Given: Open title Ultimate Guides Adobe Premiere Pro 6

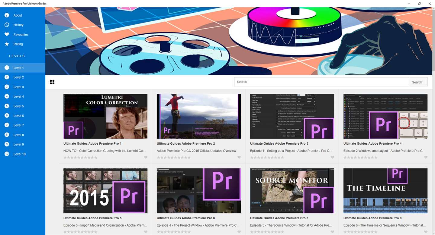Looking at the screenshot, I should click(x=186, y=218).
